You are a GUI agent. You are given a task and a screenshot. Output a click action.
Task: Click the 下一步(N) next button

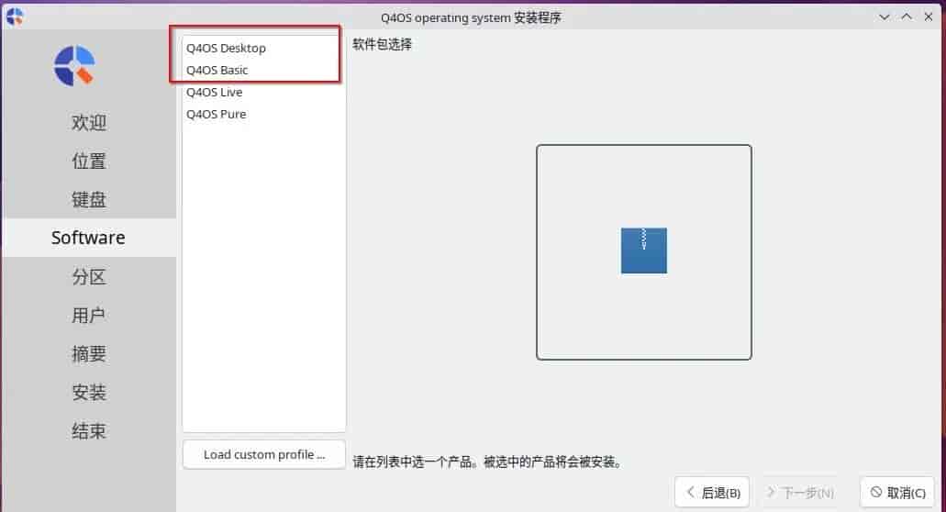[801, 493]
